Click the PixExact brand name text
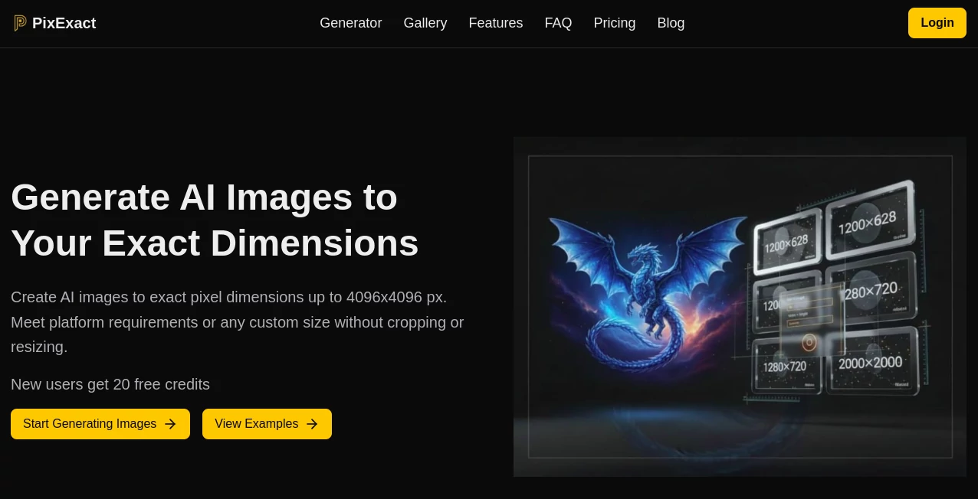Screen dimensions: 978x499 tap(64, 23)
